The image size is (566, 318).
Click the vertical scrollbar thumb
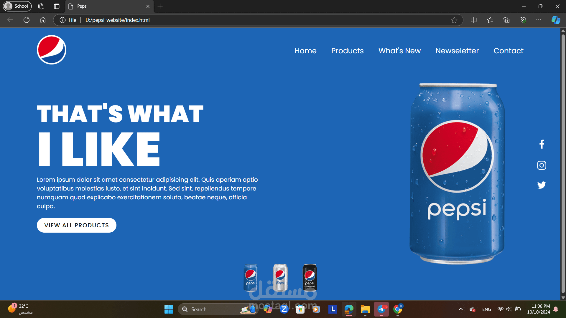pyautogui.click(x=563, y=164)
